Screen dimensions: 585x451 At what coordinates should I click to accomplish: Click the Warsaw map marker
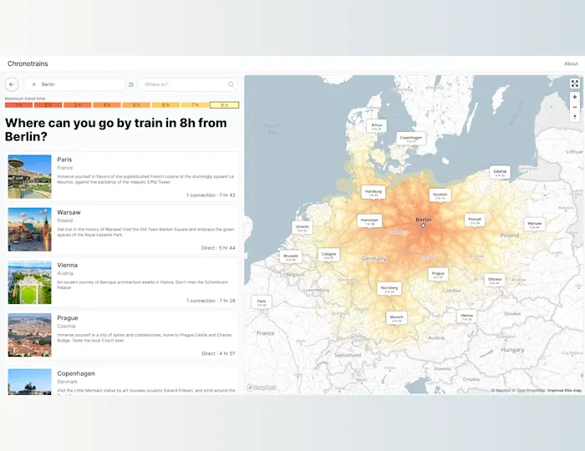(x=534, y=225)
